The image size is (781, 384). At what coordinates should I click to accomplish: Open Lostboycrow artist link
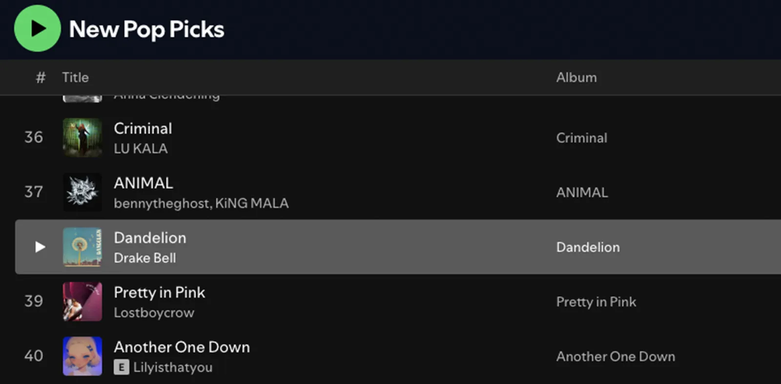click(x=154, y=313)
